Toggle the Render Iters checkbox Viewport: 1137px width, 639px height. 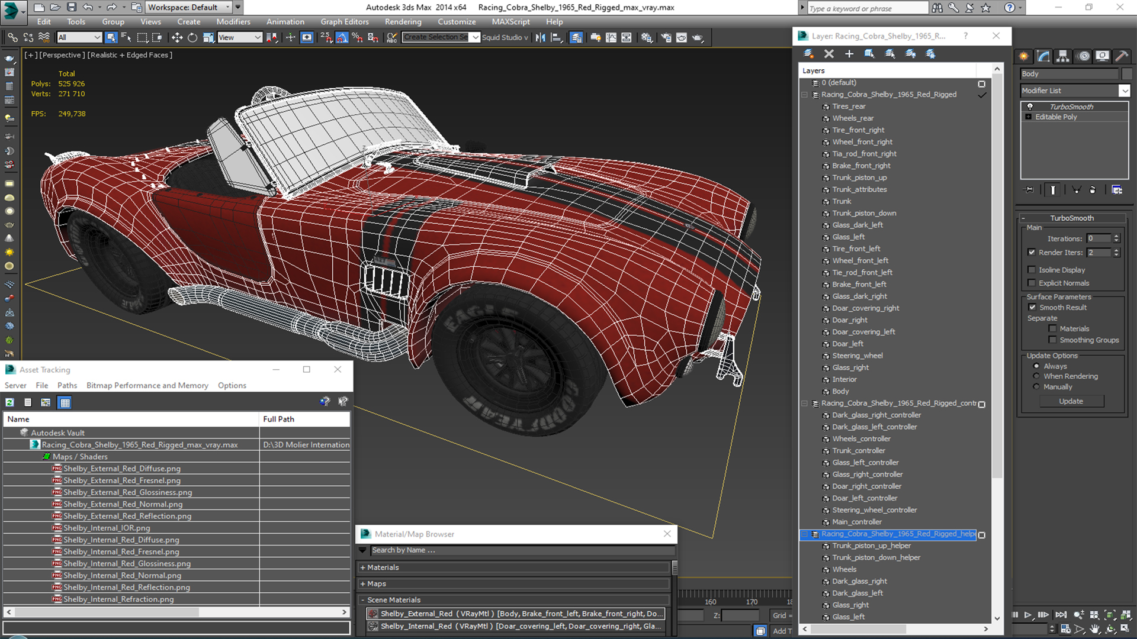click(1032, 252)
